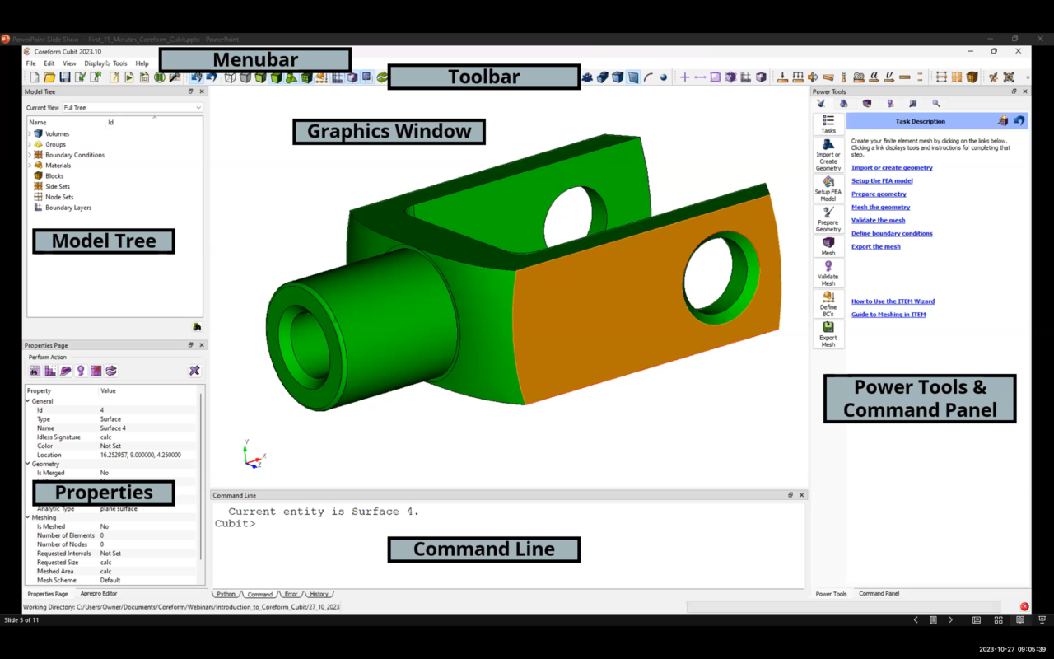Screen dimensions: 1054x659
Task: Open the Current View Full Tree dropdown
Action: pos(132,108)
